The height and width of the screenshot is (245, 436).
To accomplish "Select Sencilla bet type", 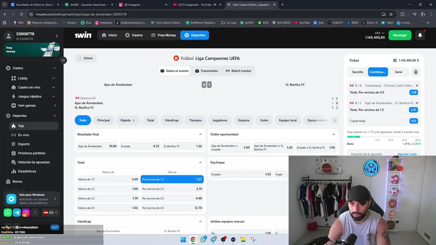I will (357, 72).
